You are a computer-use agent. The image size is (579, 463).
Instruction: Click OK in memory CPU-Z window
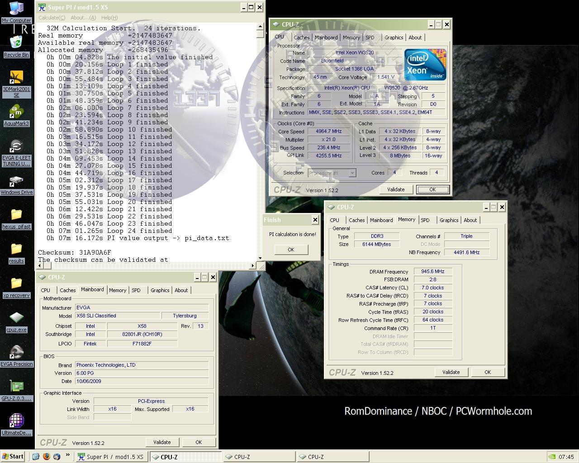coord(488,372)
